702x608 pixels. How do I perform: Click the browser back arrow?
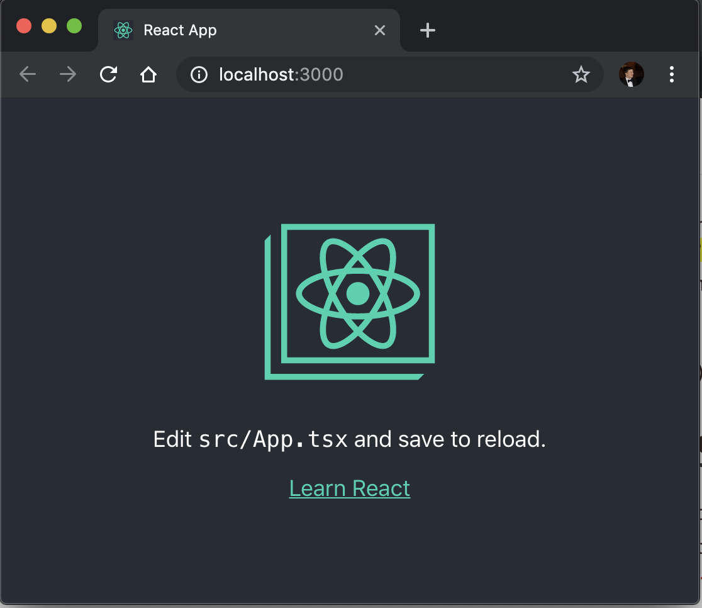pyautogui.click(x=27, y=74)
